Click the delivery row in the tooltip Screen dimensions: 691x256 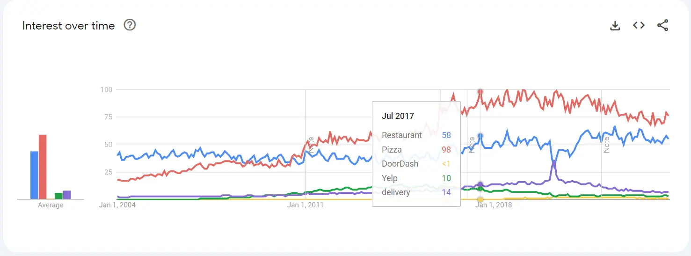tap(416, 192)
